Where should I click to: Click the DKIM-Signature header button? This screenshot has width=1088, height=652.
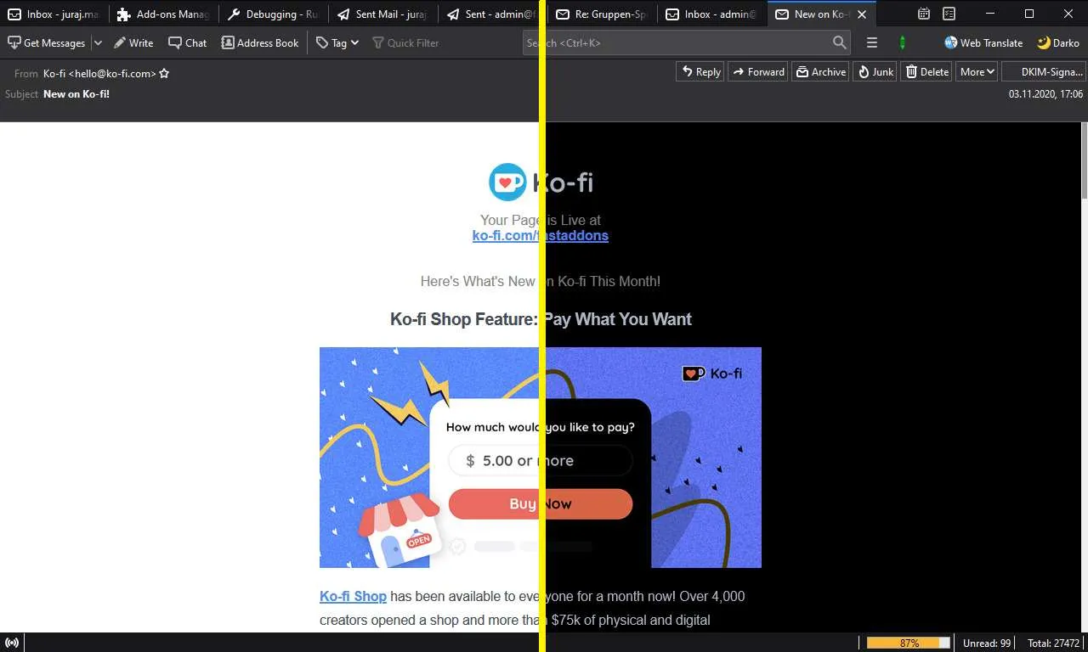tap(1044, 72)
